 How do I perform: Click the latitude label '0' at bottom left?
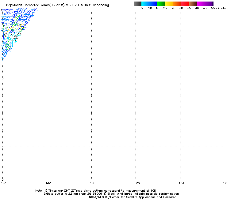[x=2, y=180]
